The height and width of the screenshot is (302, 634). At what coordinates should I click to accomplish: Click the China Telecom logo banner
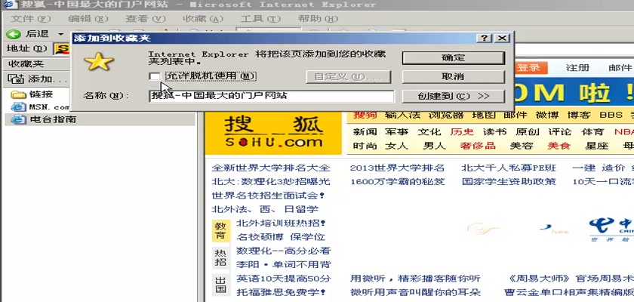tap(611, 230)
